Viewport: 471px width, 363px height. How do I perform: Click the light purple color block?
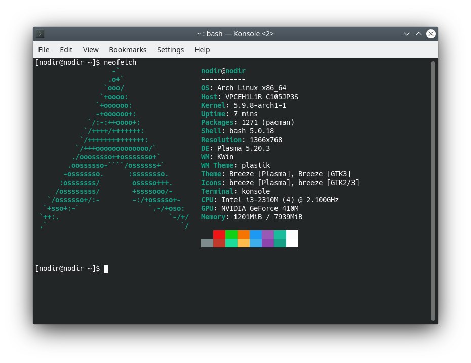[x=268, y=235]
